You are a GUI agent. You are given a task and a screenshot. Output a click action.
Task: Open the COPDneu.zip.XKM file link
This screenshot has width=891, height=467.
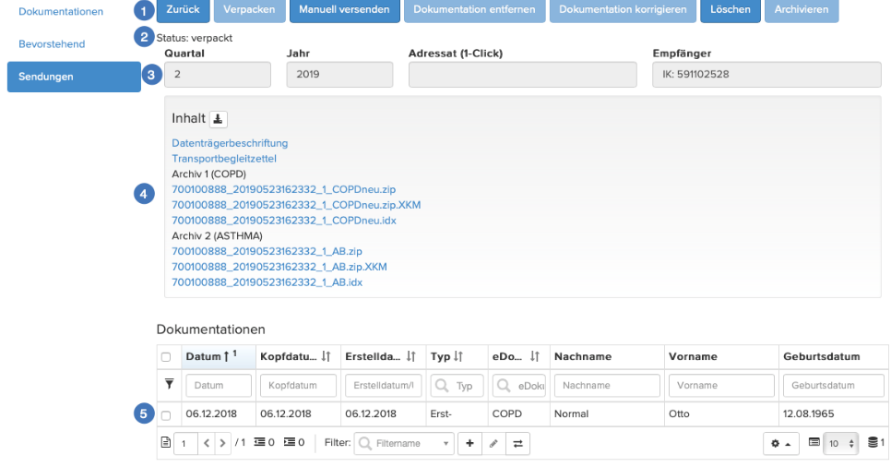tap(296, 205)
